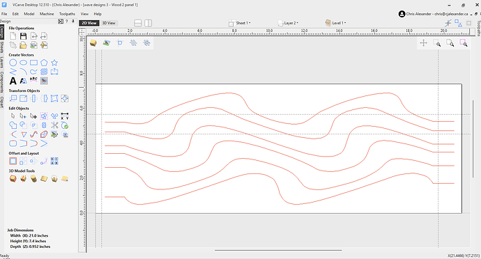Switch to the 2D View tab
Image resolution: width=481 pixels, height=259 pixels.
tap(89, 23)
